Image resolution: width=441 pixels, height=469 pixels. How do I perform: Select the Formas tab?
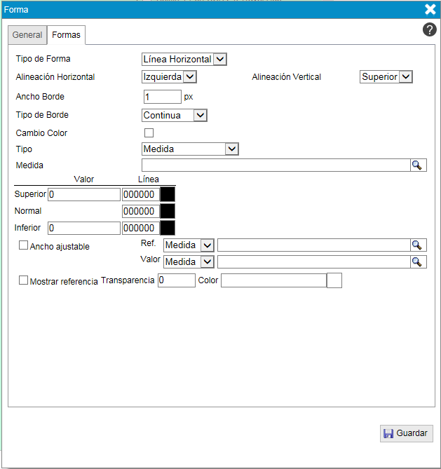tap(66, 35)
